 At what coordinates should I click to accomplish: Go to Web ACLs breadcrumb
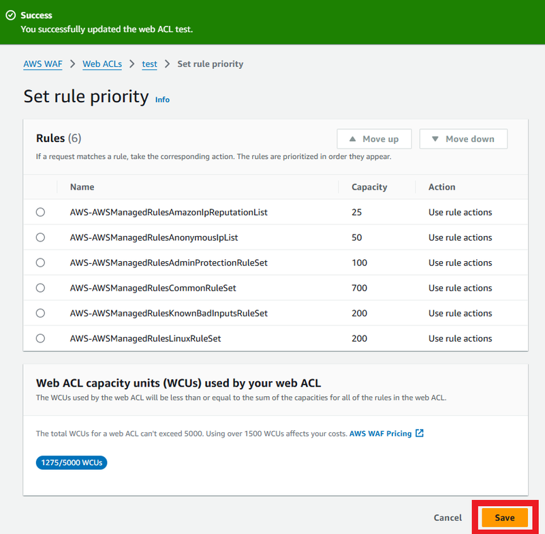pos(102,64)
